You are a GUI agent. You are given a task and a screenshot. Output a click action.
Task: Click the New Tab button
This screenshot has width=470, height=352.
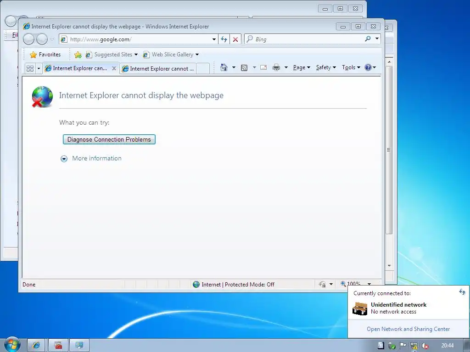click(203, 69)
